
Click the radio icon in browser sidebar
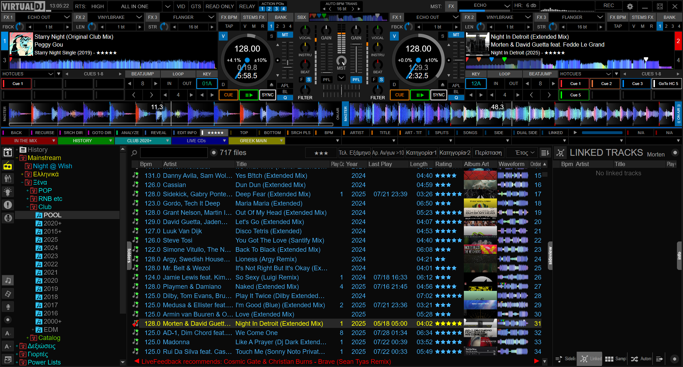click(7, 166)
